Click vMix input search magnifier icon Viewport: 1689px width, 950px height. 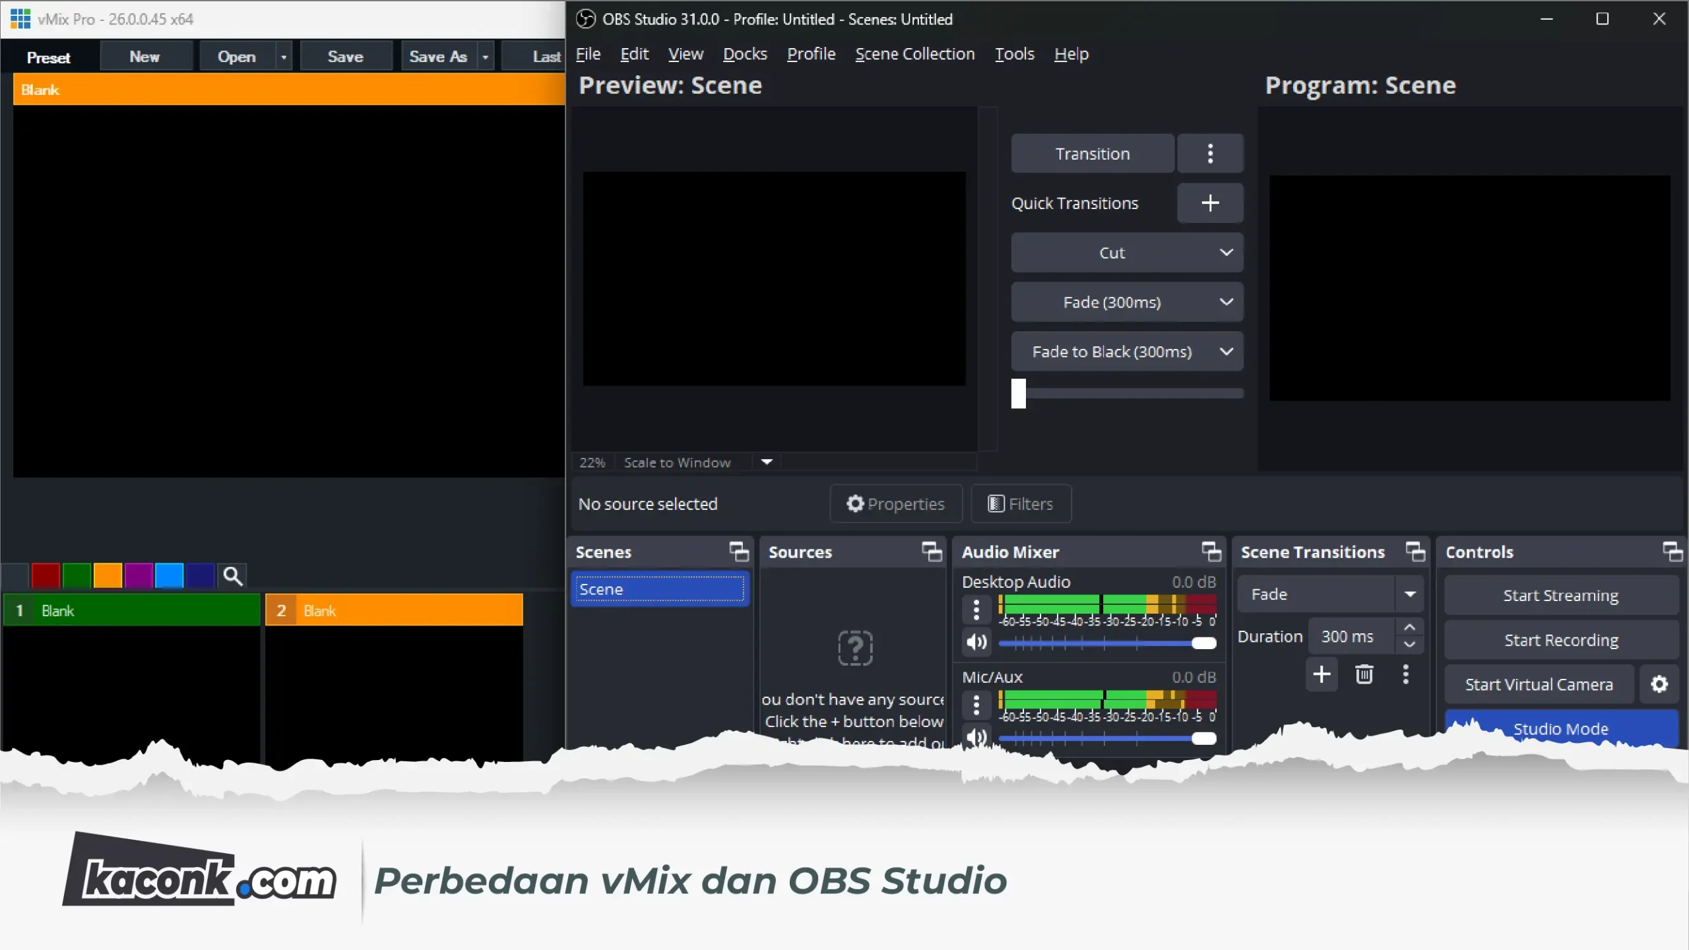coord(232,576)
